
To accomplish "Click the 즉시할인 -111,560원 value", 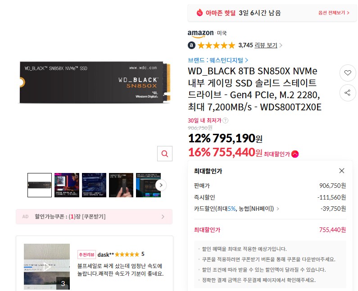I will 331,197.
